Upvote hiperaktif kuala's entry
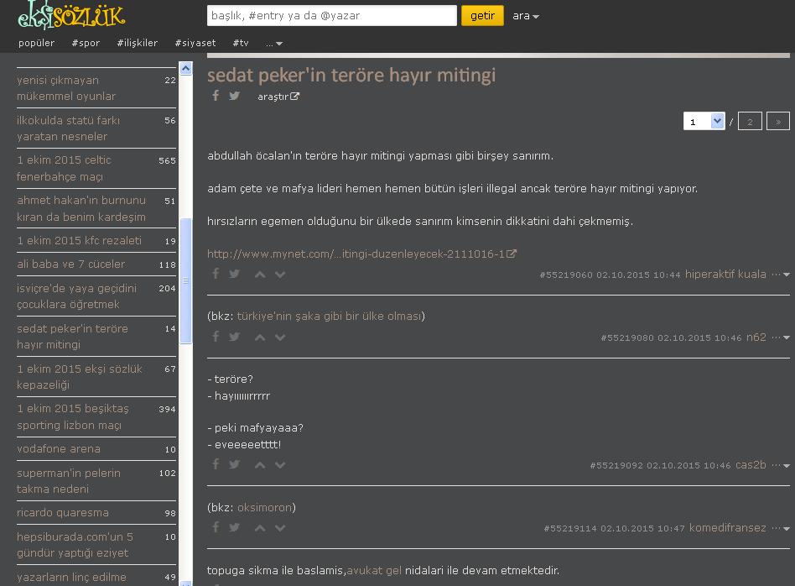795x586 pixels. click(260, 274)
